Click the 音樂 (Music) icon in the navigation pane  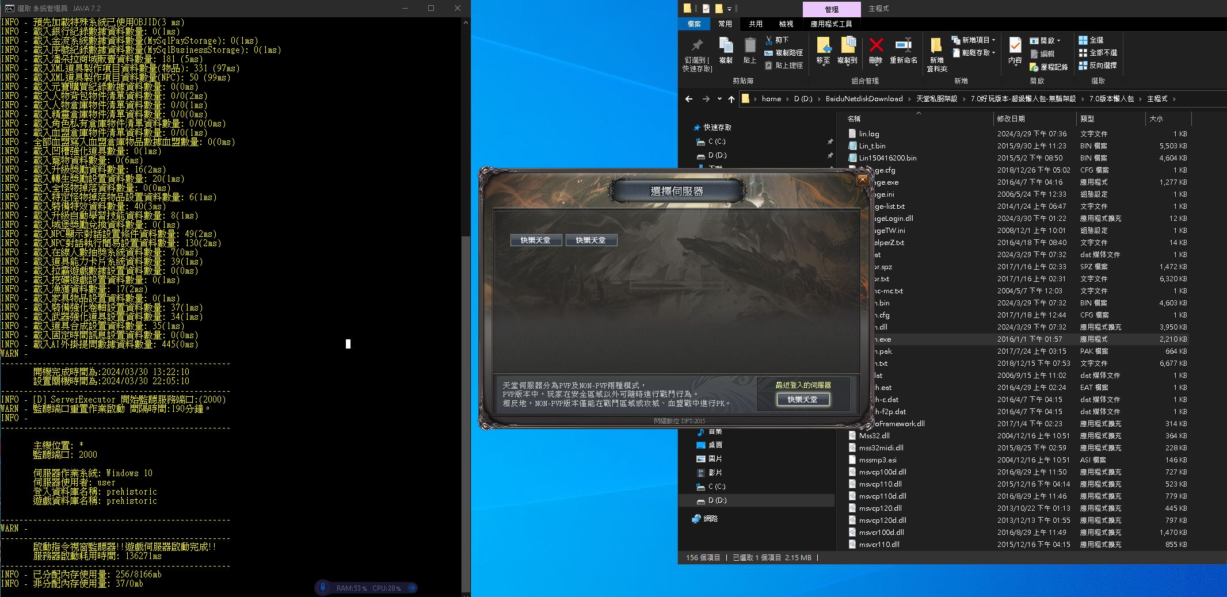700,431
